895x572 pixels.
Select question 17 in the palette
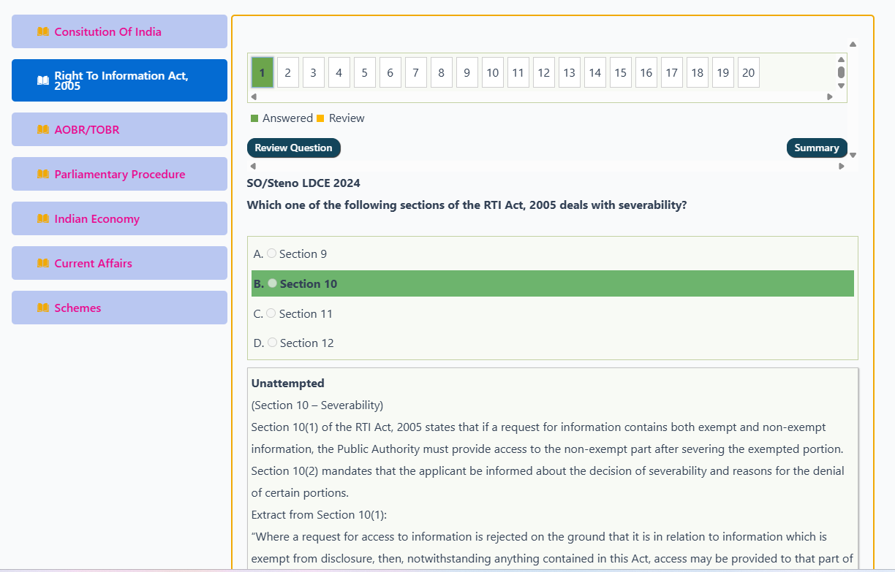[672, 72]
